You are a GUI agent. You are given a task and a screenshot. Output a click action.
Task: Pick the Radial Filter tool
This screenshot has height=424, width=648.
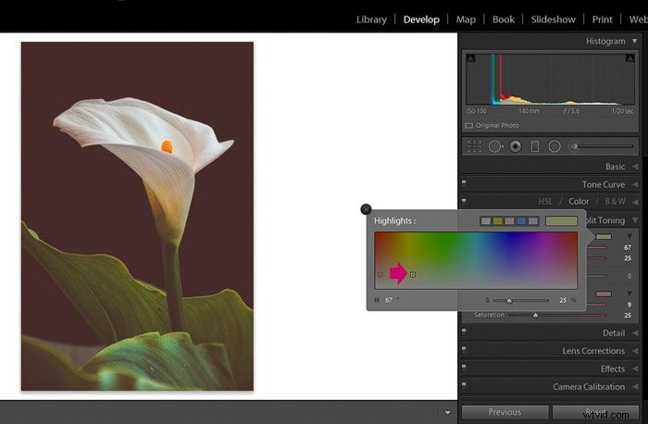[555, 146]
